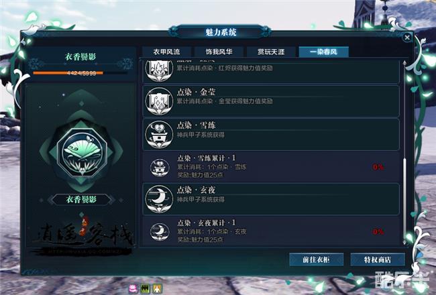Collapse the 点染·雪练 category row
Viewport: 436px width, 295px height.
271,135
